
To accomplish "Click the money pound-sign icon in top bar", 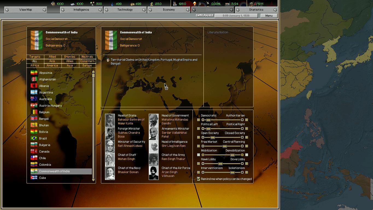I will pyautogui.click(x=151, y=4).
